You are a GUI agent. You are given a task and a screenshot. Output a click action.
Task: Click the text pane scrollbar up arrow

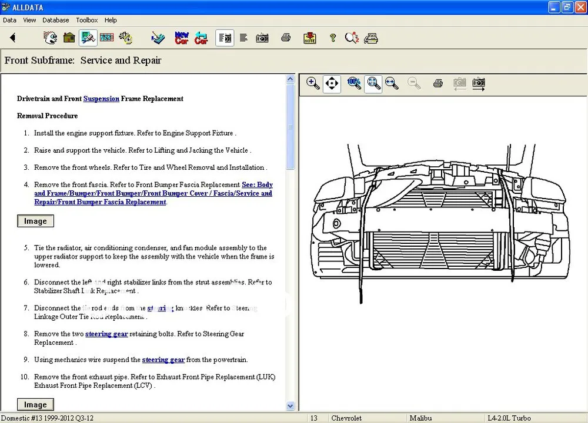click(290, 79)
